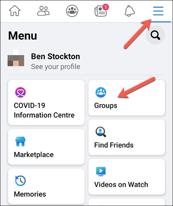Open the Find Friends card
Image resolution: width=173 pixels, height=206 pixels.
126,137
